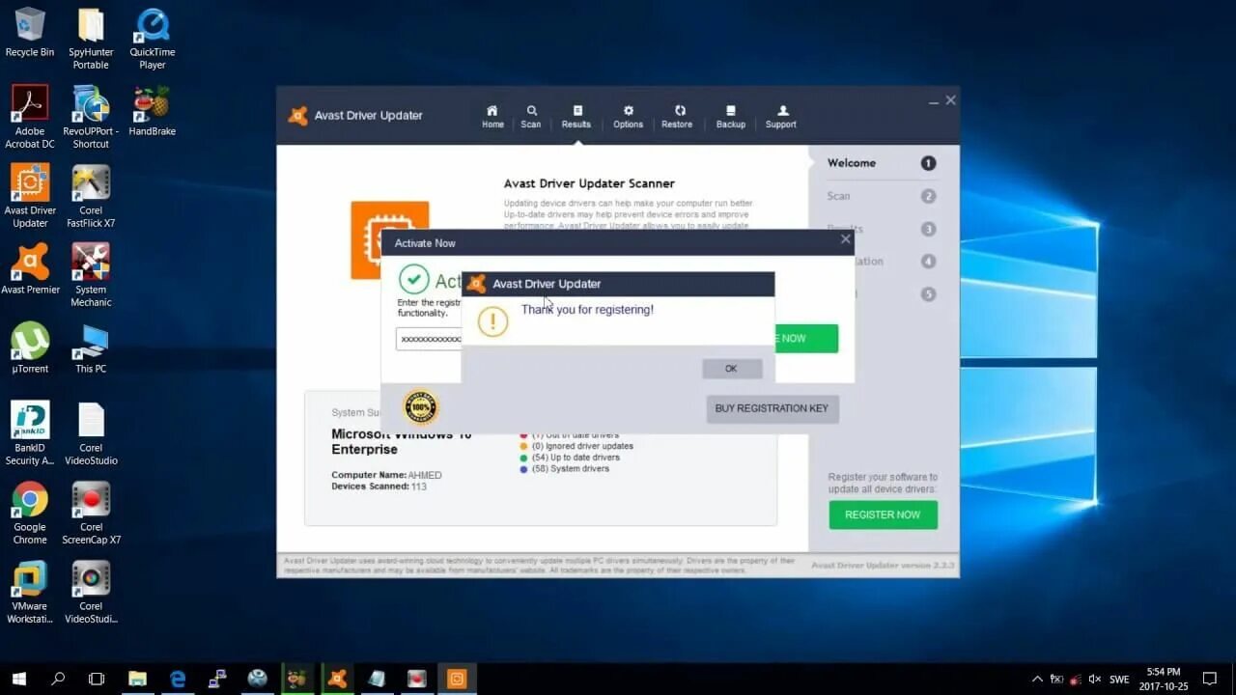Select RevoUPPort Shortcut desktop icon

[91, 117]
